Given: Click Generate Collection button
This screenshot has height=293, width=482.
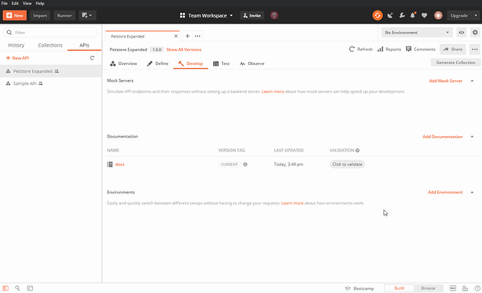Looking at the screenshot, I should click(455, 62).
